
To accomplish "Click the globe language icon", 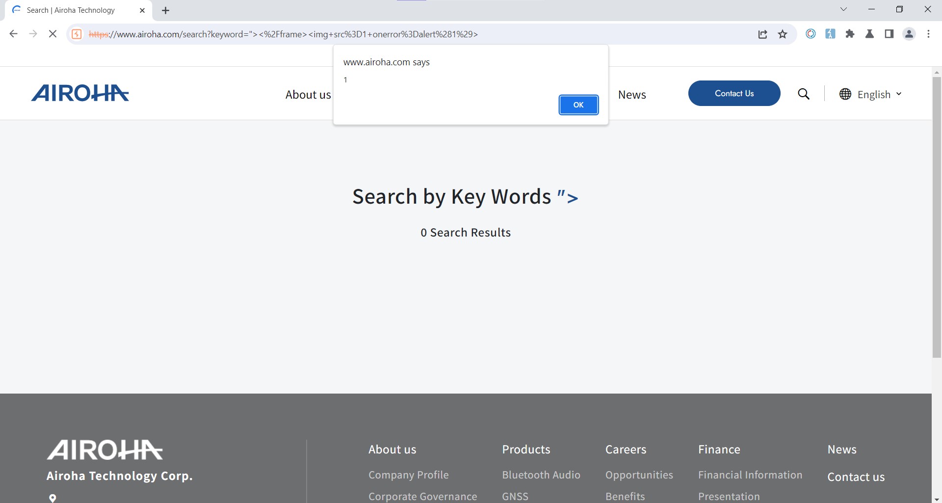I will pyautogui.click(x=845, y=94).
